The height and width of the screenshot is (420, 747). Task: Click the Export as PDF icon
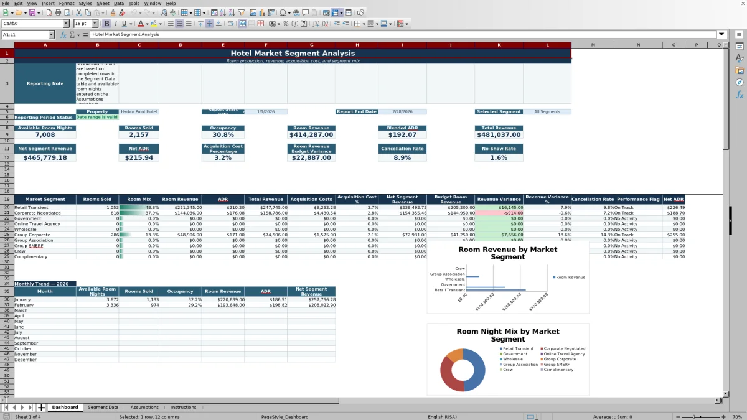pos(48,12)
